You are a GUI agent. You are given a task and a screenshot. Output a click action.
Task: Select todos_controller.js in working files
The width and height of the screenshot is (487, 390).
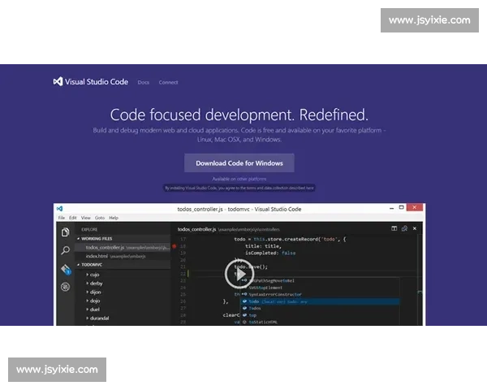click(x=123, y=248)
